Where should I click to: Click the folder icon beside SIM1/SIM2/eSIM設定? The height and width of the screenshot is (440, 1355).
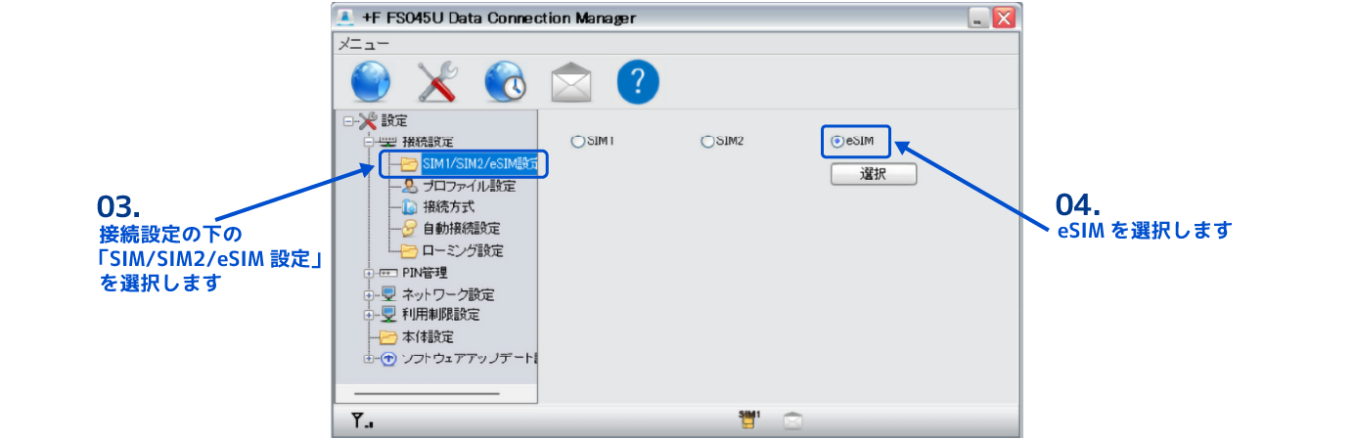pyautogui.click(x=409, y=163)
